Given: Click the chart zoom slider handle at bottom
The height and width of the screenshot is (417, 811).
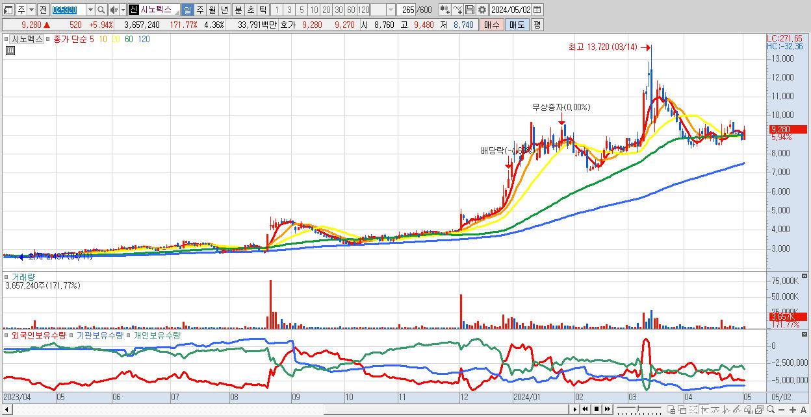Looking at the screenshot, I should pyautogui.click(x=637, y=409).
